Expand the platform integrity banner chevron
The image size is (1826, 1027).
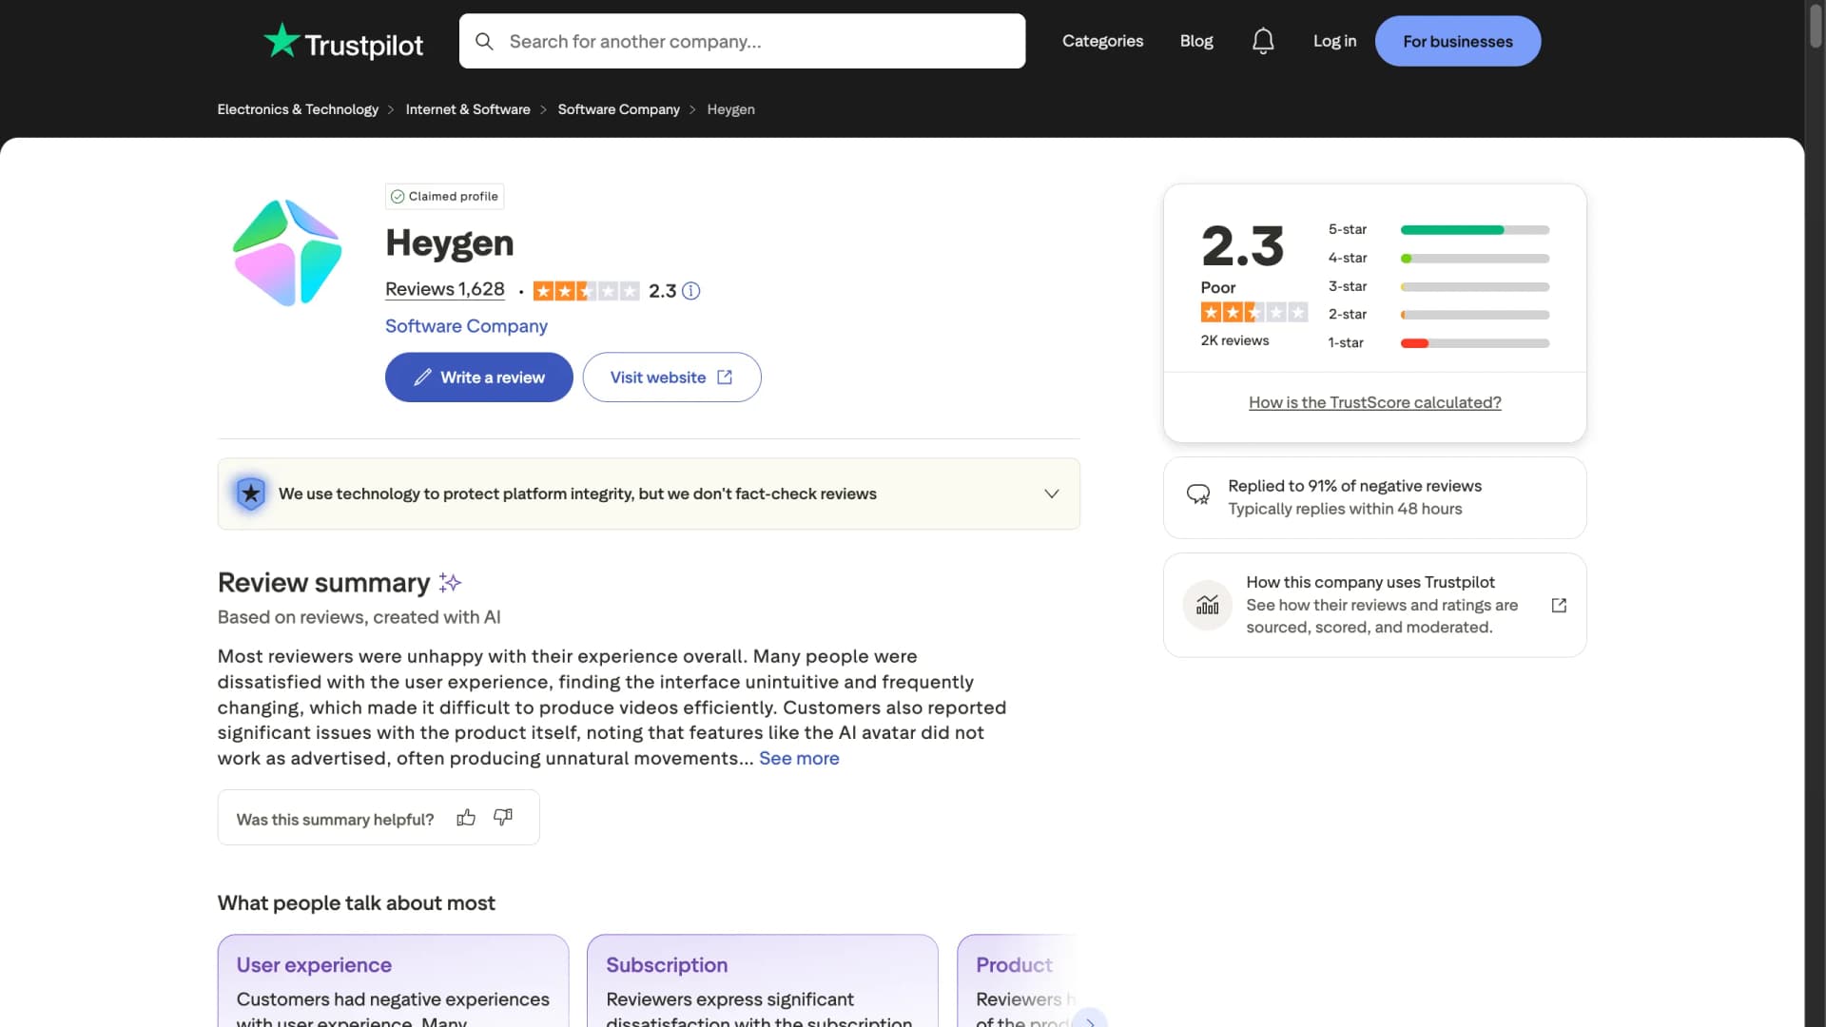(1052, 494)
